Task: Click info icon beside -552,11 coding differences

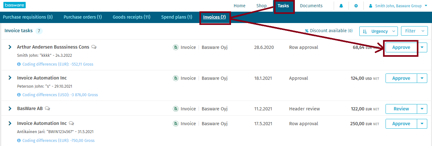Action: (x=19, y=64)
